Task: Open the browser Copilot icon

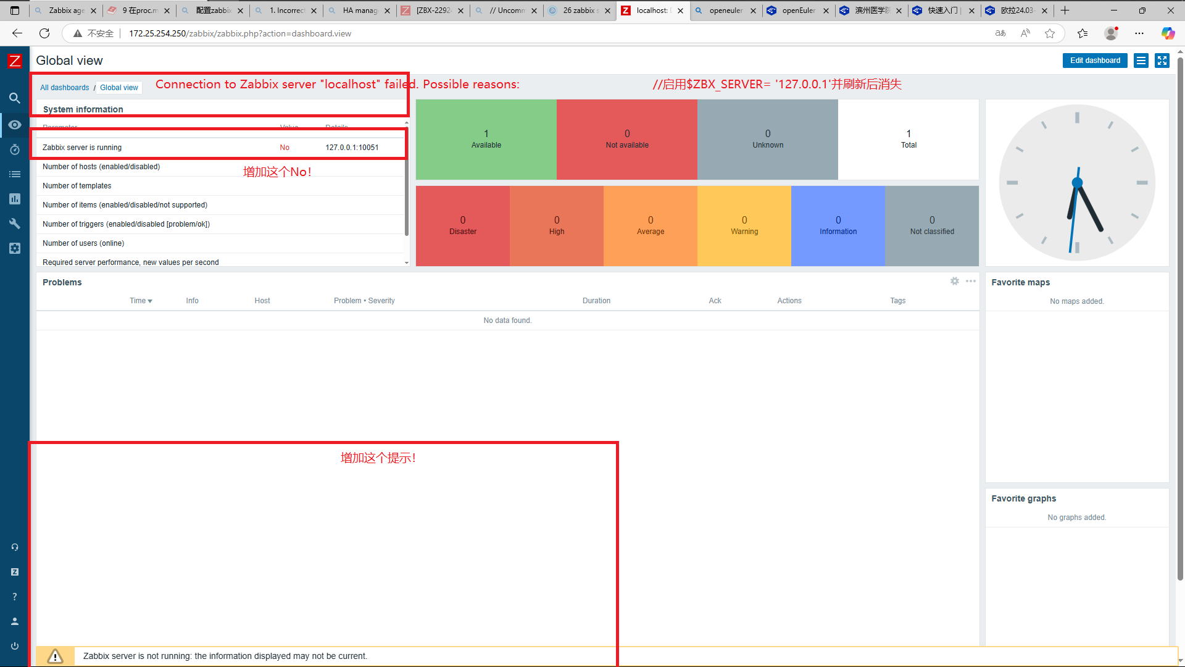Action: click(1168, 33)
